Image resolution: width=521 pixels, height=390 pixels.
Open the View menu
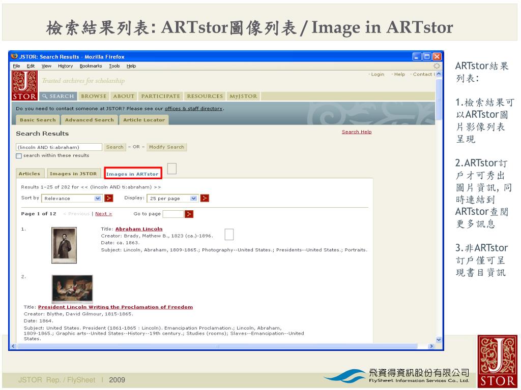pyautogui.click(x=46, y=66)
